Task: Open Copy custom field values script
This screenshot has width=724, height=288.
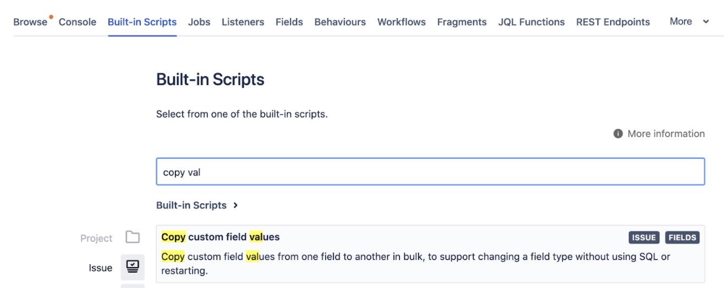Action: [x=221, y=237]
